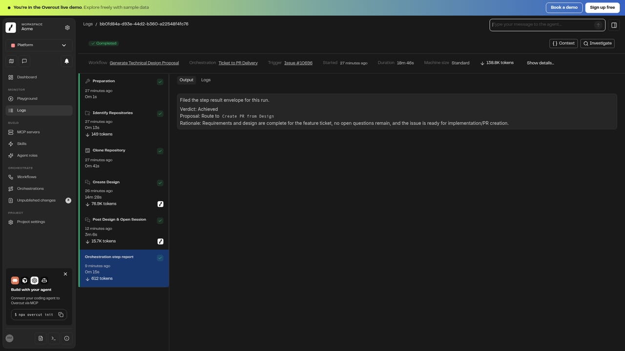Open workspace settings gear beside Acme

point(67,27)
